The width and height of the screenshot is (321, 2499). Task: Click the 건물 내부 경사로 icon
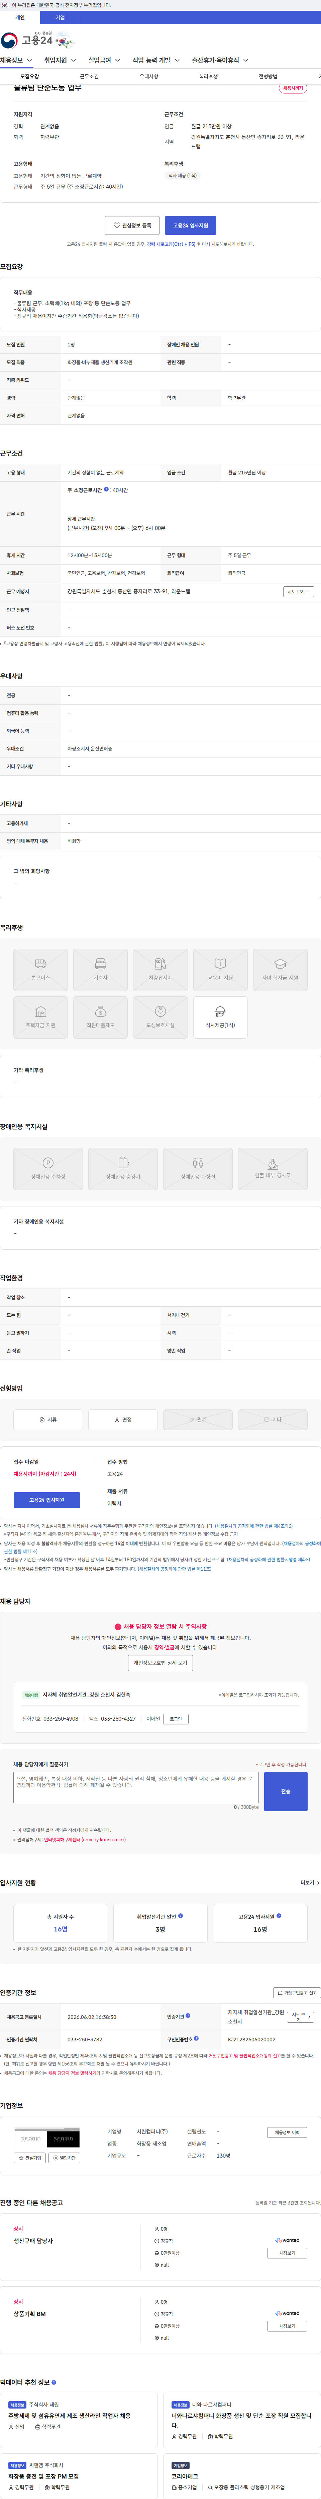point(273,1169)
